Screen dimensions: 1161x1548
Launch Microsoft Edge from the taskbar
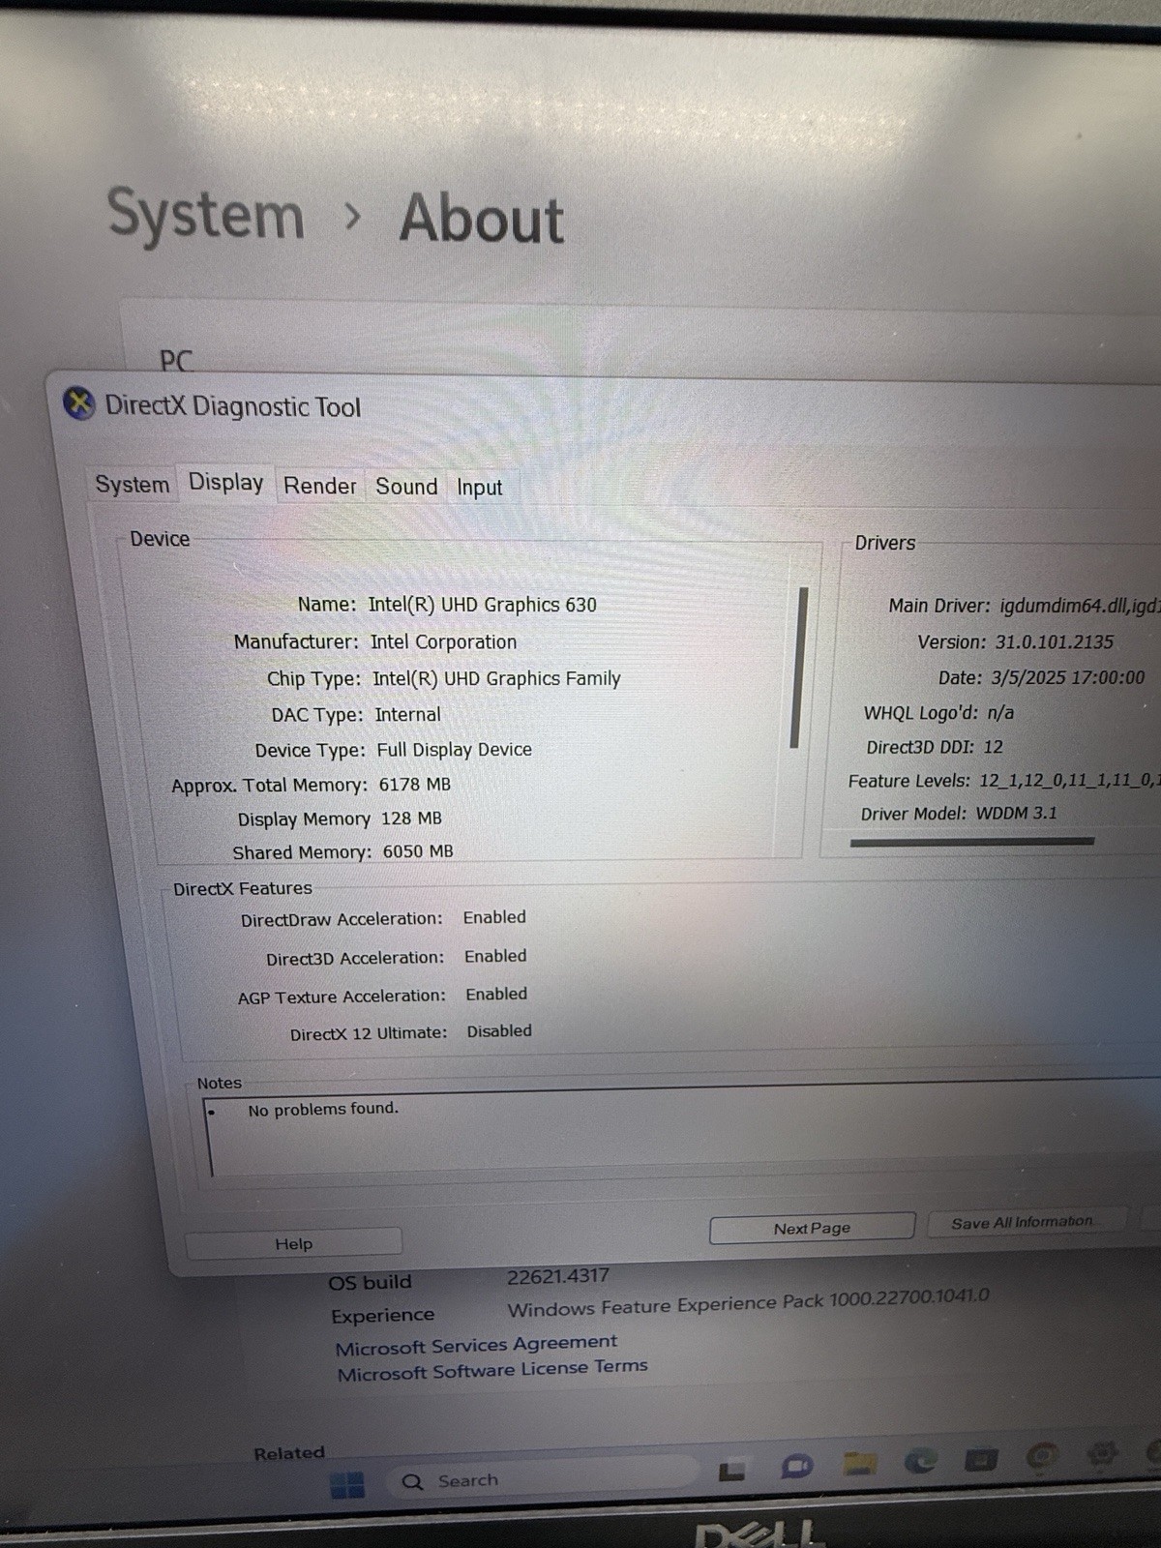[x=920, y=1460]
